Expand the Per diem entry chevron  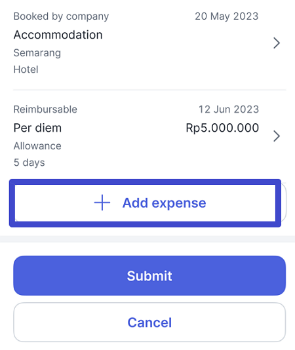[x=277, y=136]
